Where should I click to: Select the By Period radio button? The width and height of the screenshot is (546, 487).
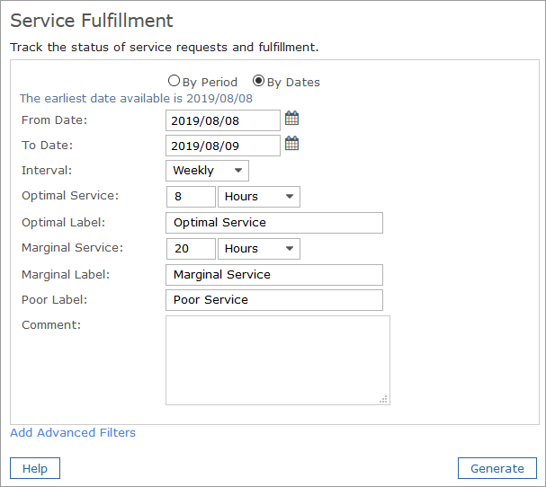point(174,81)
